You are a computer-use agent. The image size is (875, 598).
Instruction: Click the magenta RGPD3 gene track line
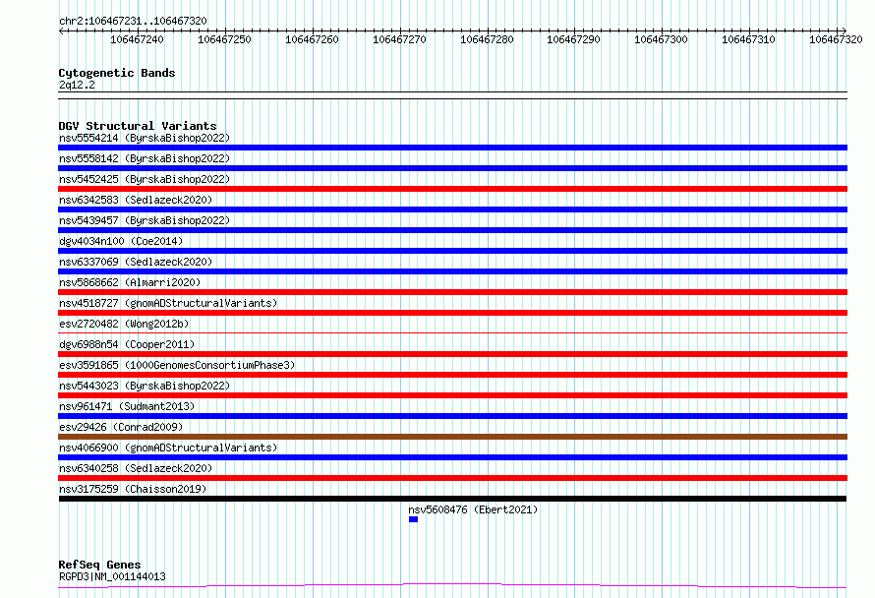(452, 586)
